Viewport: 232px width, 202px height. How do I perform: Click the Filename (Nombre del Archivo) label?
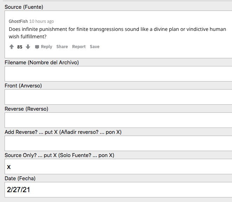pos(41,63)
